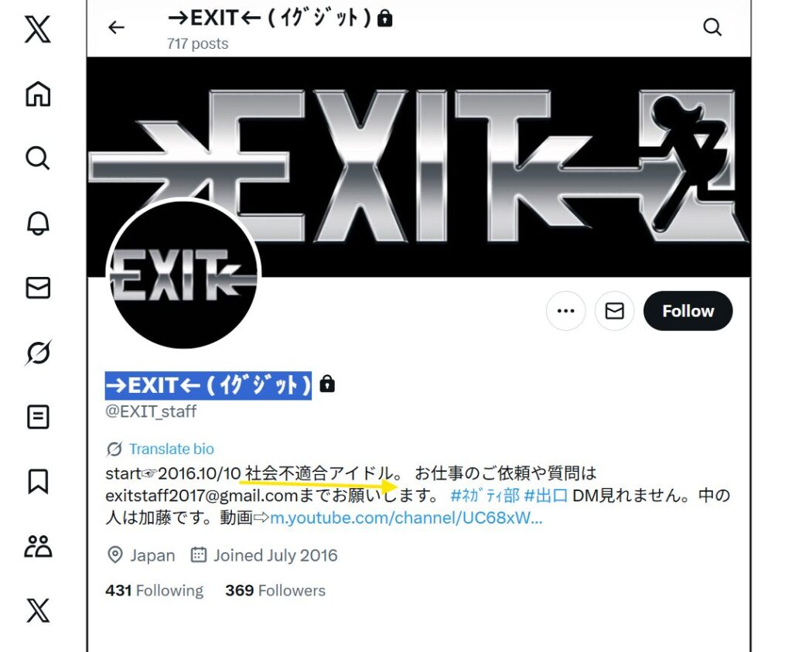792x652 pixels.
Task: Open Messages envelope in sidebar
Action: click(38, 288)
